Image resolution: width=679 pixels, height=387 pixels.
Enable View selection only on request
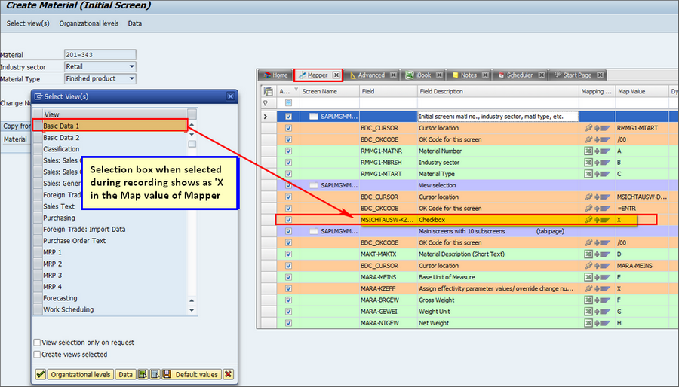[x=37, y=343]
